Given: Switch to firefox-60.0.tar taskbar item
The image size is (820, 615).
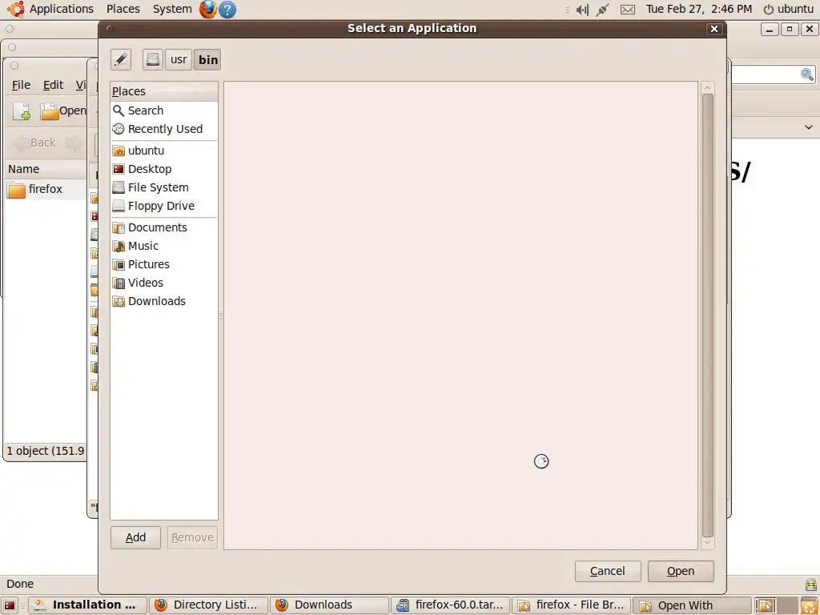Looking at the screenshot, I should (450, 605).
